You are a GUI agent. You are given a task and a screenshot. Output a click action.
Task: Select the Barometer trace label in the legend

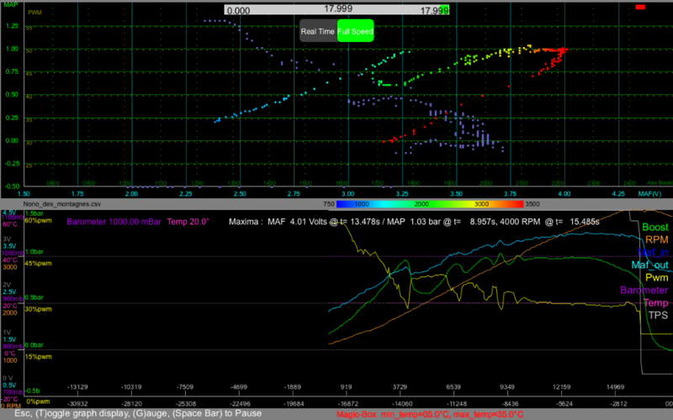click(x=644, y=290)
